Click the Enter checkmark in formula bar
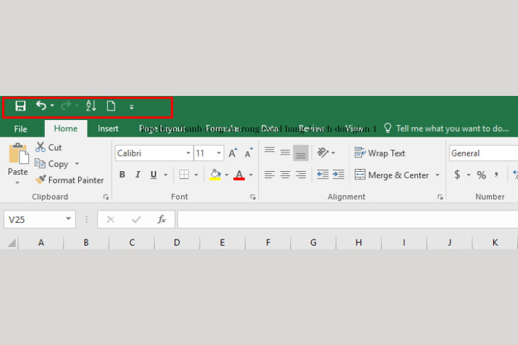This screenshot has width=518, height=345. (136, 219)
